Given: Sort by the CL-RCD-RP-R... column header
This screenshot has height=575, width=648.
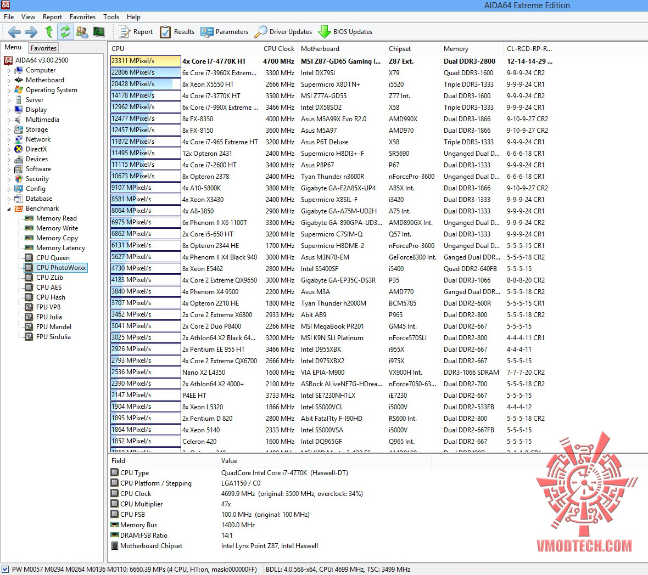Looking at the screenshot, I should tap(529, 49).
